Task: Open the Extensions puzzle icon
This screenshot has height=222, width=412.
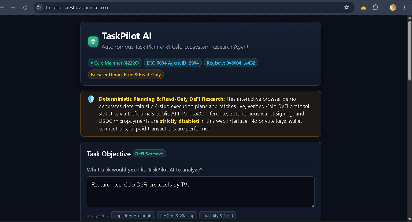Action: 375,7
